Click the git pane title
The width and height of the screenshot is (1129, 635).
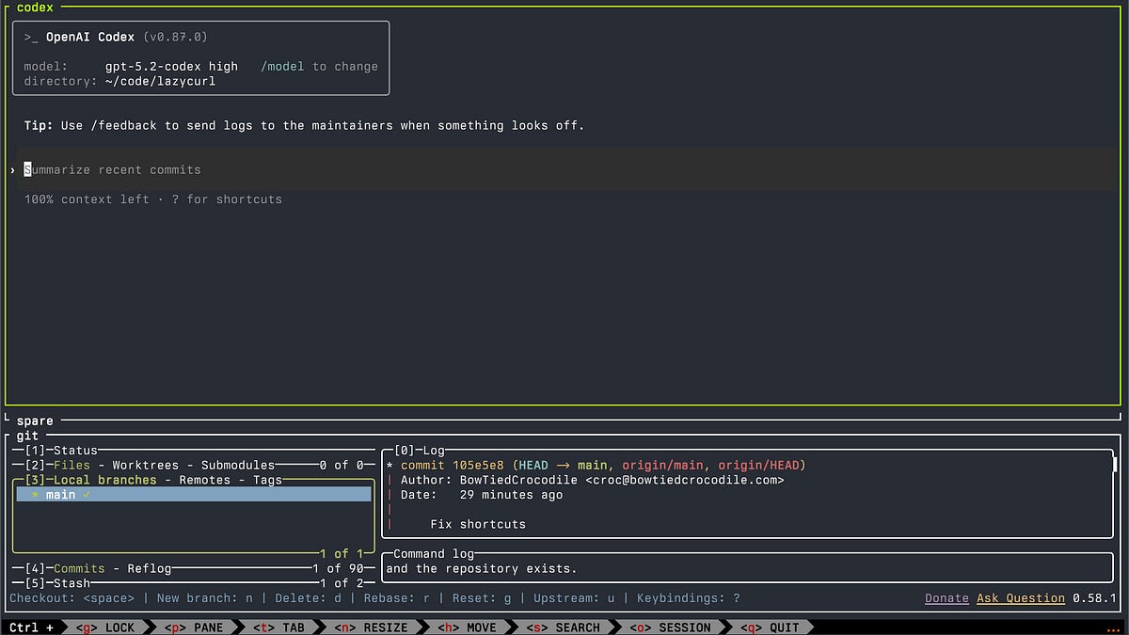point(28,436)
